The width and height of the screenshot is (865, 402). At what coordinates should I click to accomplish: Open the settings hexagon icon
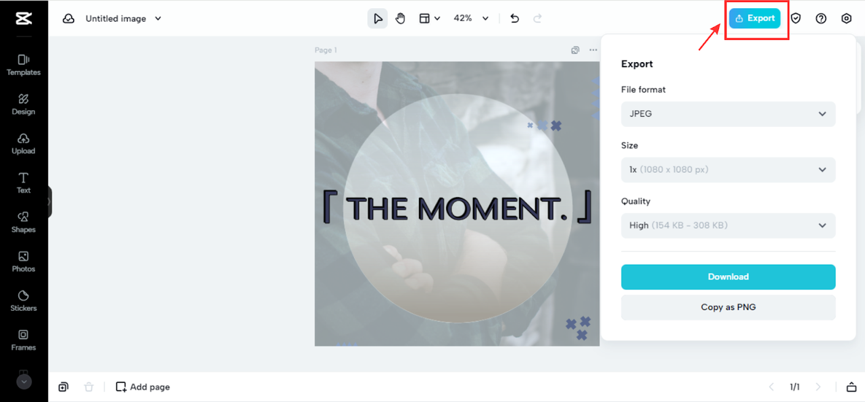[847, 19]
